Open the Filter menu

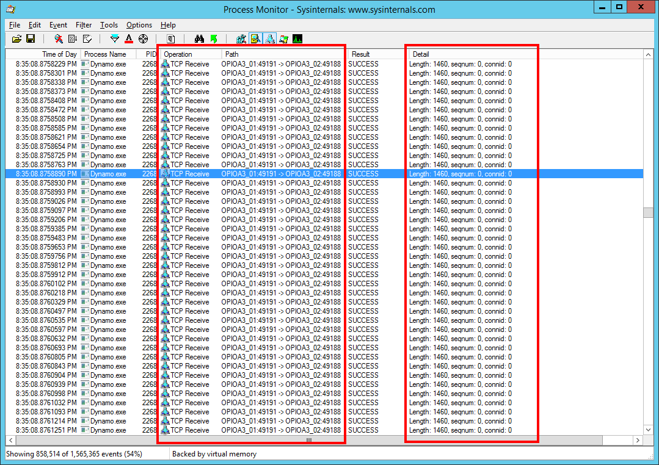point(84,25)
